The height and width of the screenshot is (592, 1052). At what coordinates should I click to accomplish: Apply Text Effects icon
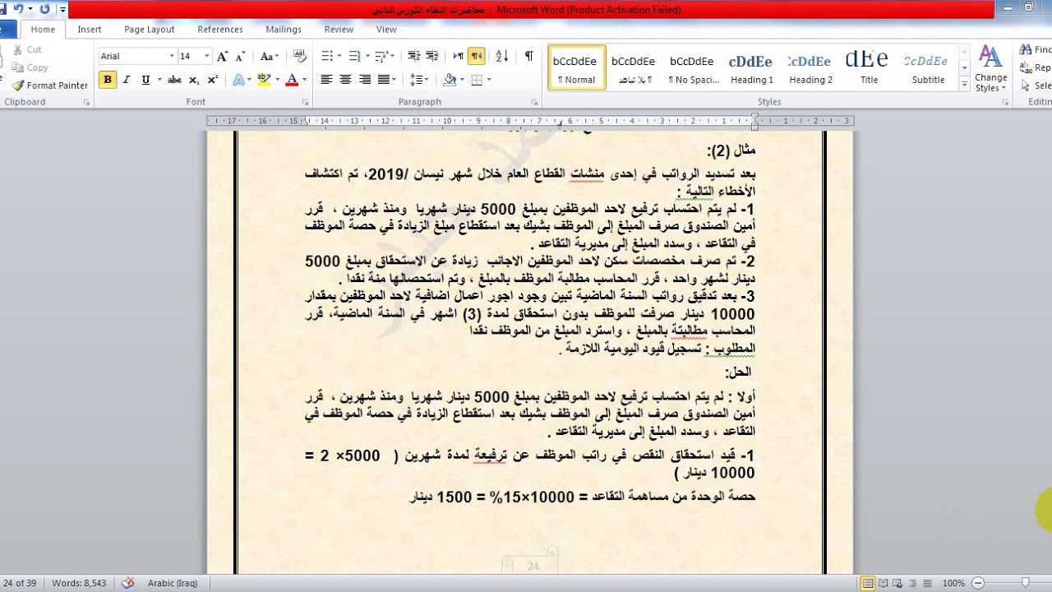(238, 80)
